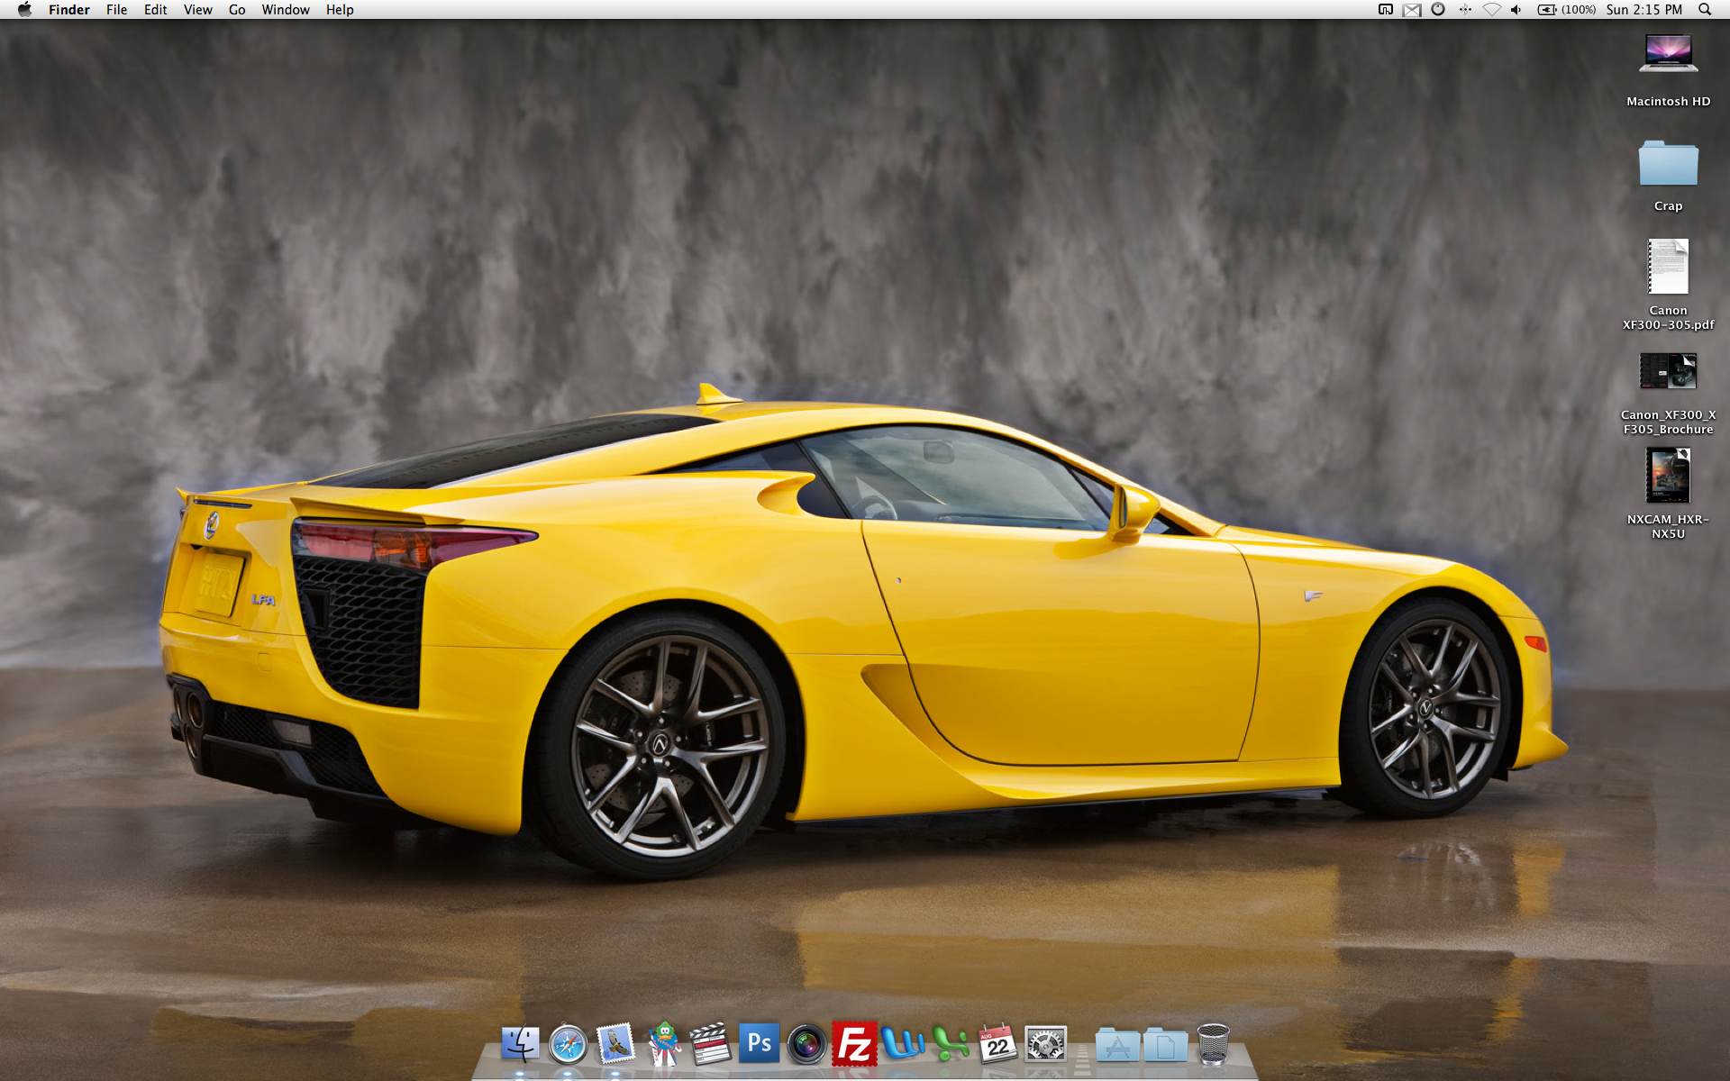This screenshot has height=1081, width=1730.
Task: Open the Go menu
Action: (237, 10)
